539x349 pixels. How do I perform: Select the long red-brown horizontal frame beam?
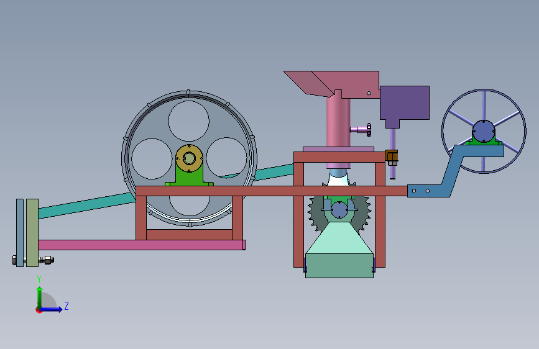tap(272, 191)
